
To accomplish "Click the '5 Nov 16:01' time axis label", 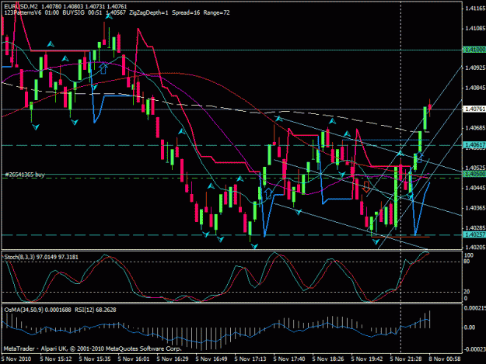I will 134,359.
